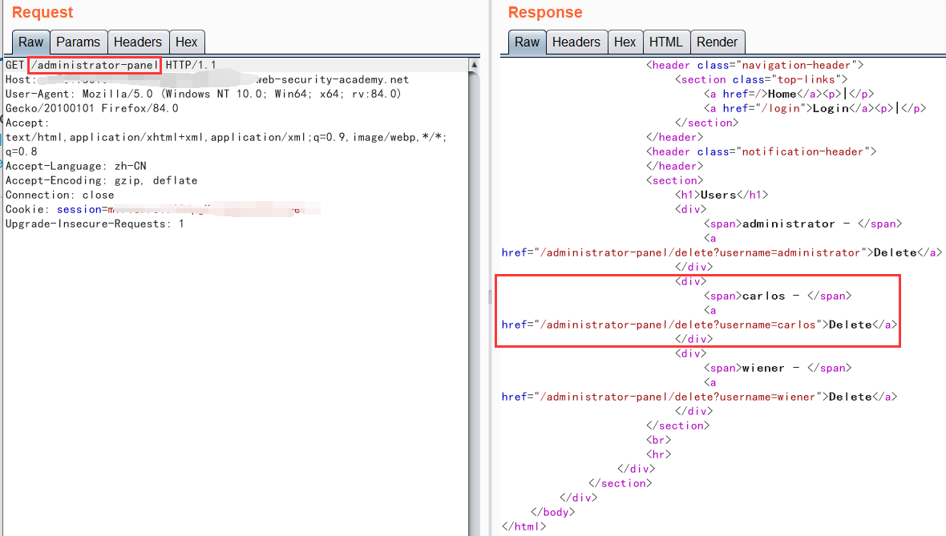Select the Response Raw tab
Screen dimensions: 946x536
[x=527, y=42]
